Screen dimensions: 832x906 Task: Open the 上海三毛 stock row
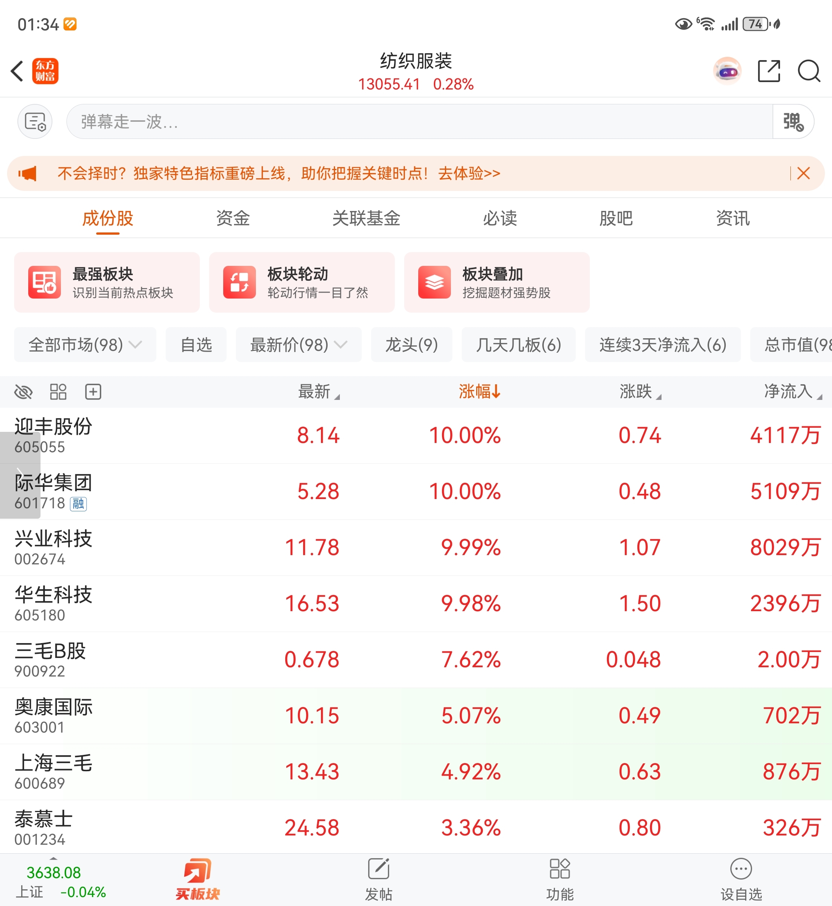[x=416, y=772]
